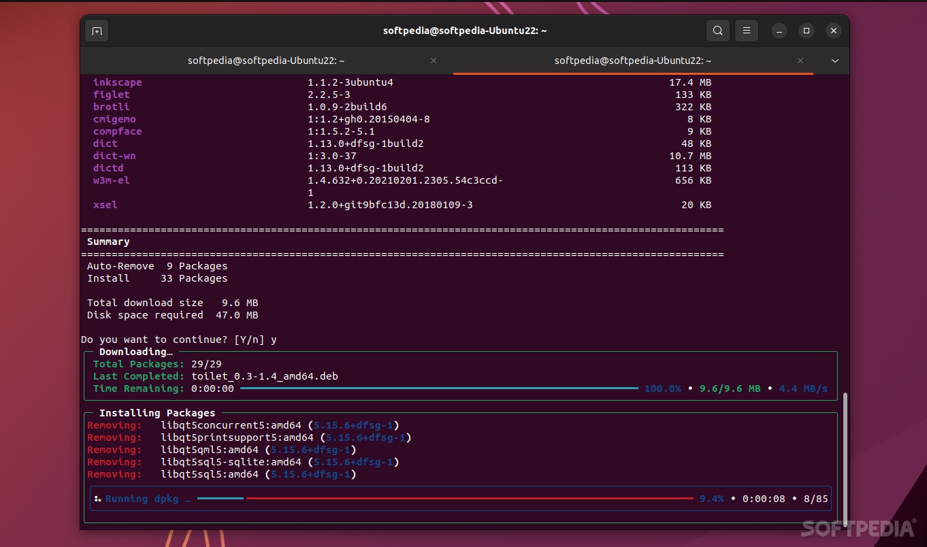The width and height of the screenshot is (927, 547).
Task: Click the dpkg installation progress bar
Action: coord(445,499)
